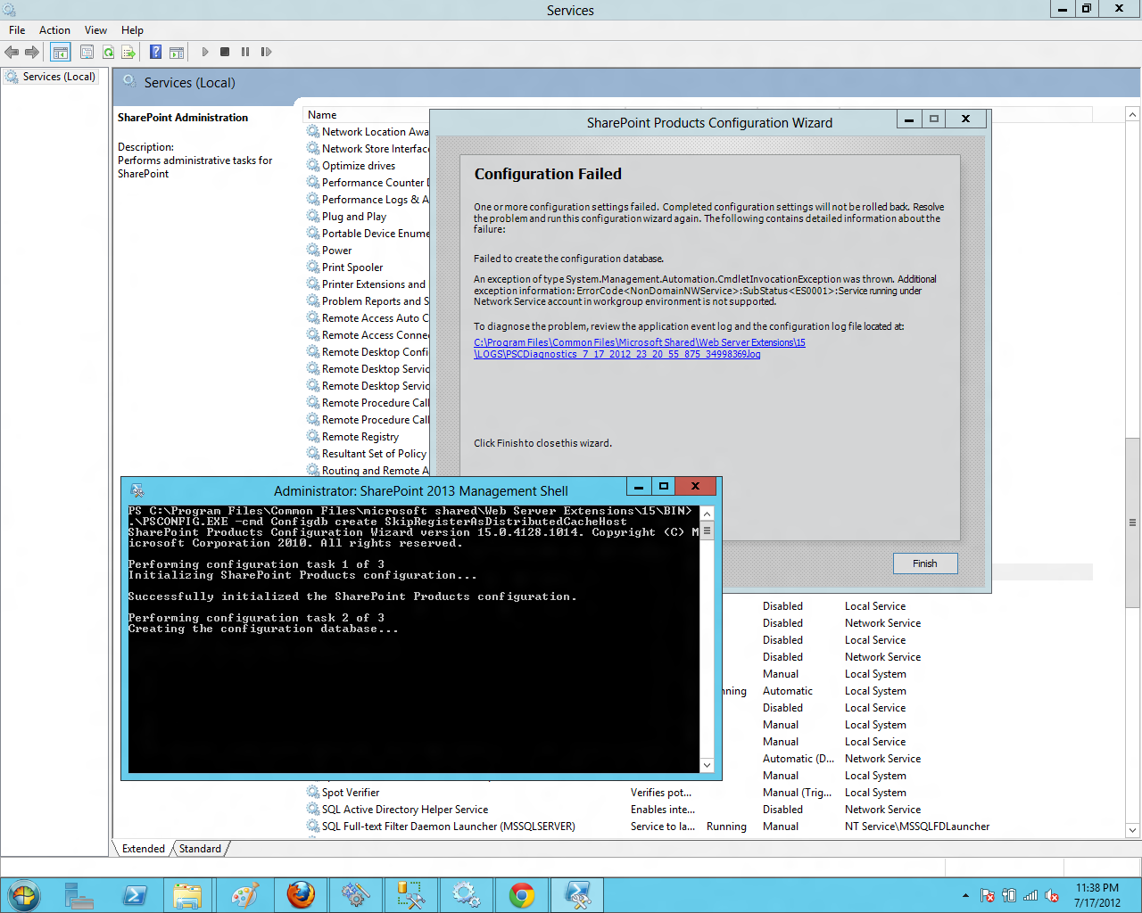The width and height of the screenshot is (1142, 913).
Task: Click the Stop Service square icon
Action: click(x=225, y=52)
